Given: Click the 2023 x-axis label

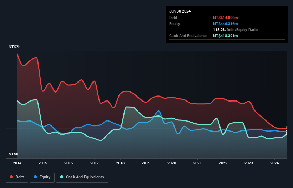Looking at the screenshot, I should 249,163.
